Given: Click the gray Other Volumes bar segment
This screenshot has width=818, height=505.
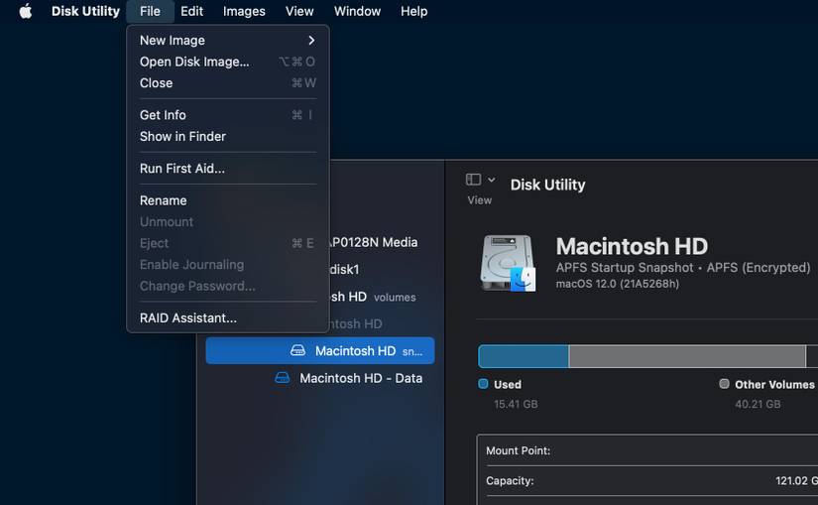Looking at the screenshot, I should (687, 356).
